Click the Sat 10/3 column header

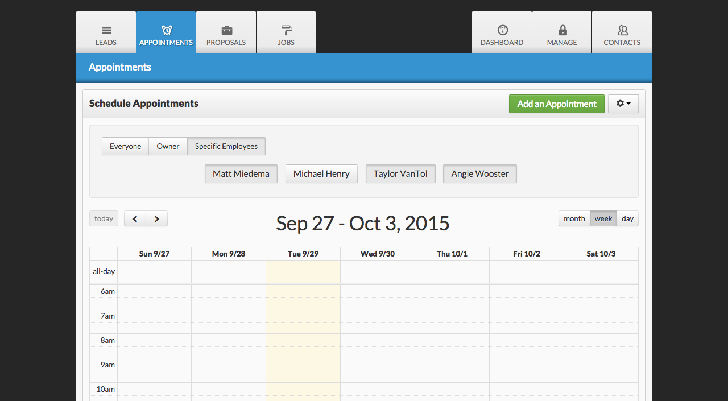pyautogui.click(x=601, y=254)
